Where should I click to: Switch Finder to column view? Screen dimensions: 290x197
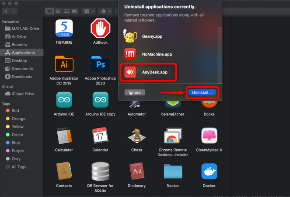[x=66, y=11]
